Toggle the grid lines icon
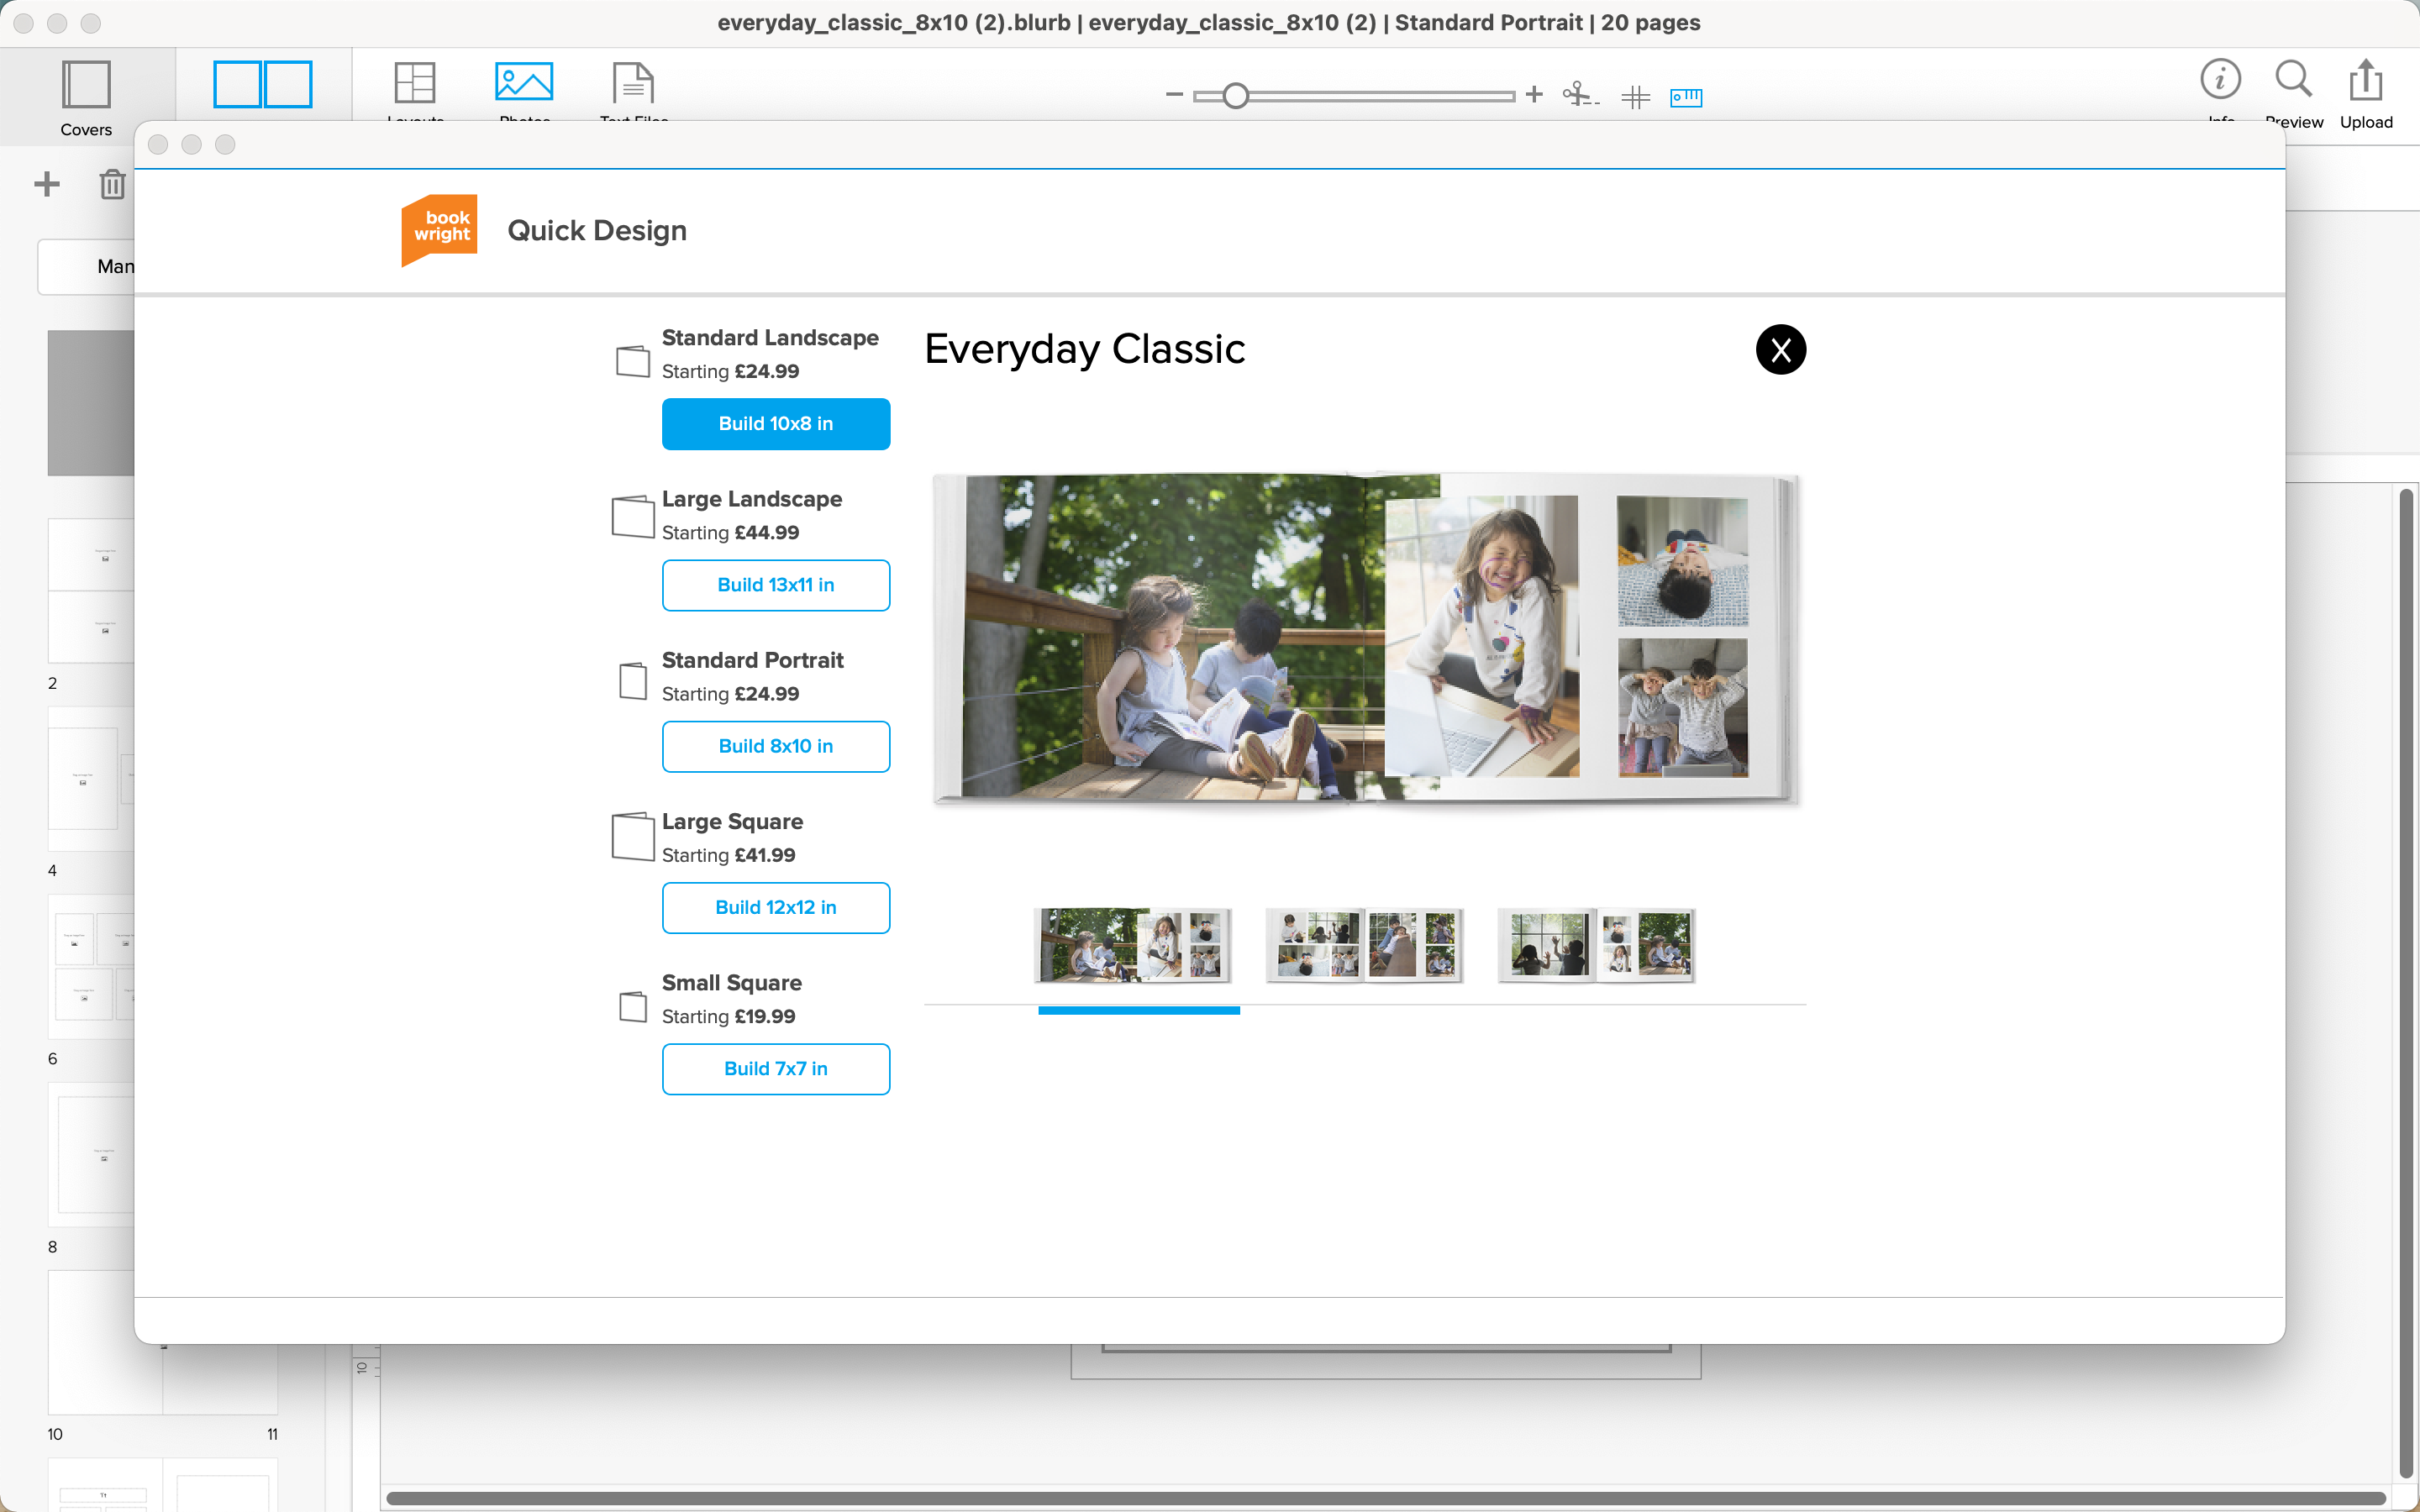2420x1512 pixels. point(1636,97)
